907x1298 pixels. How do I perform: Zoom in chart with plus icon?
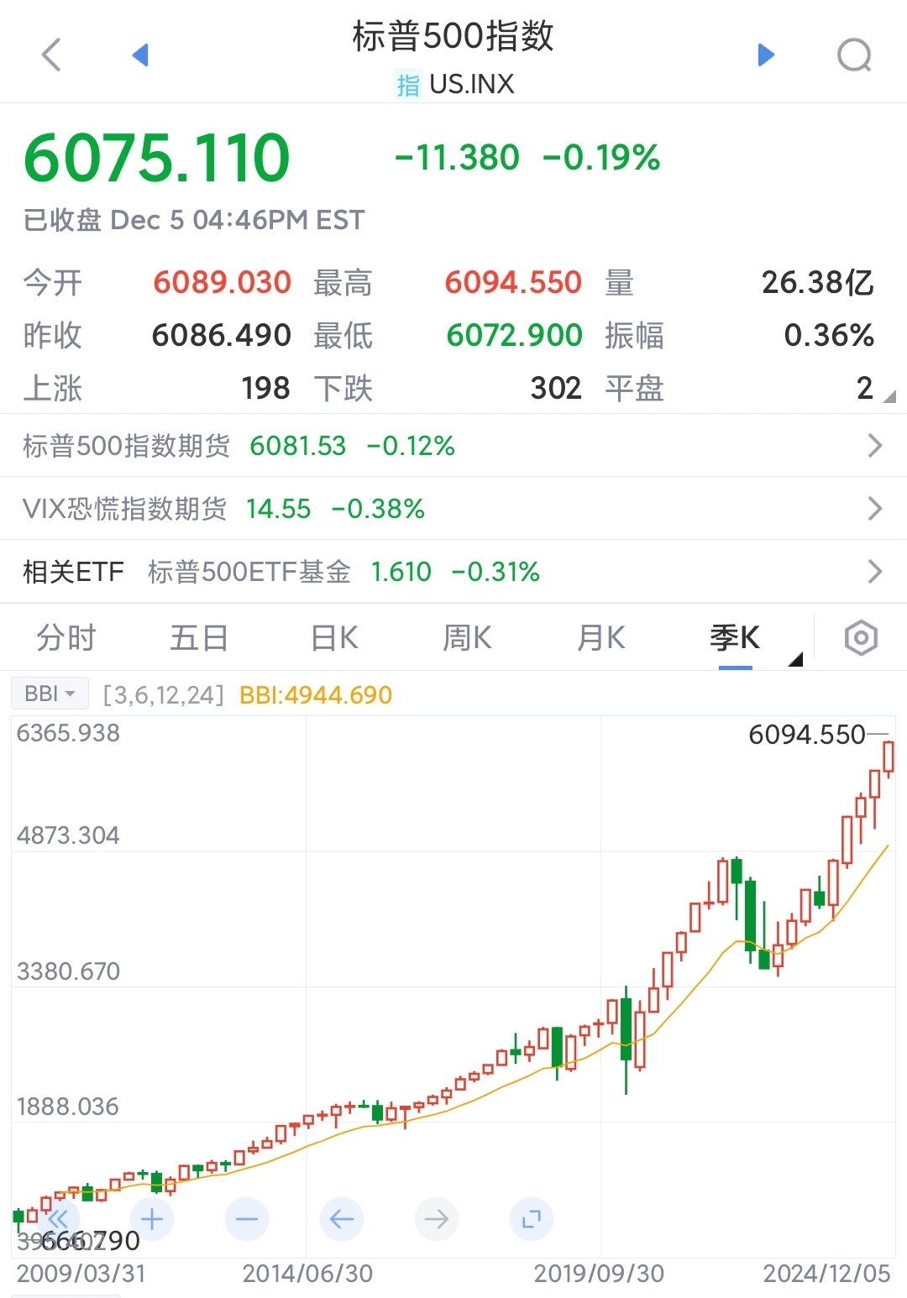coord(152,1219)
